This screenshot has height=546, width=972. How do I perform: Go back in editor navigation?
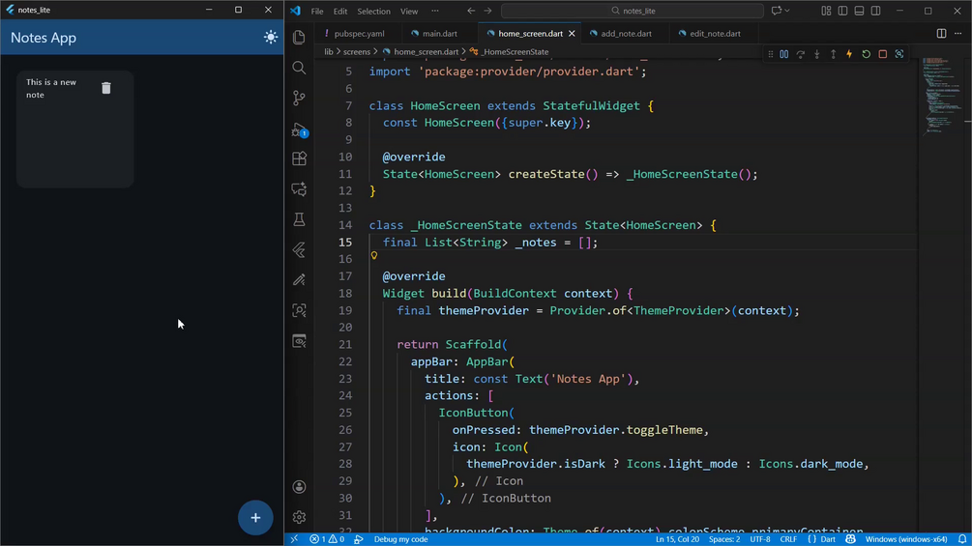point(471,11)
